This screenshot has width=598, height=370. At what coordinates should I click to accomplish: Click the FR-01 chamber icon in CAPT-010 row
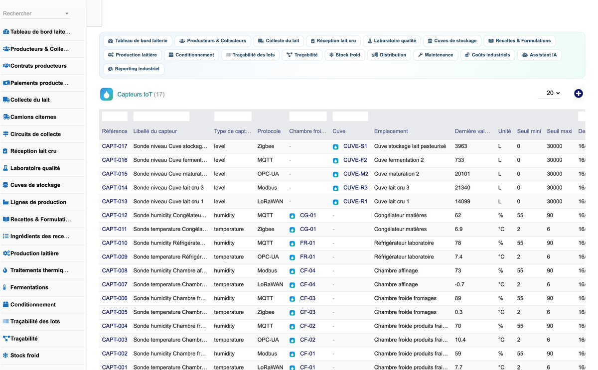coord(293,244)
